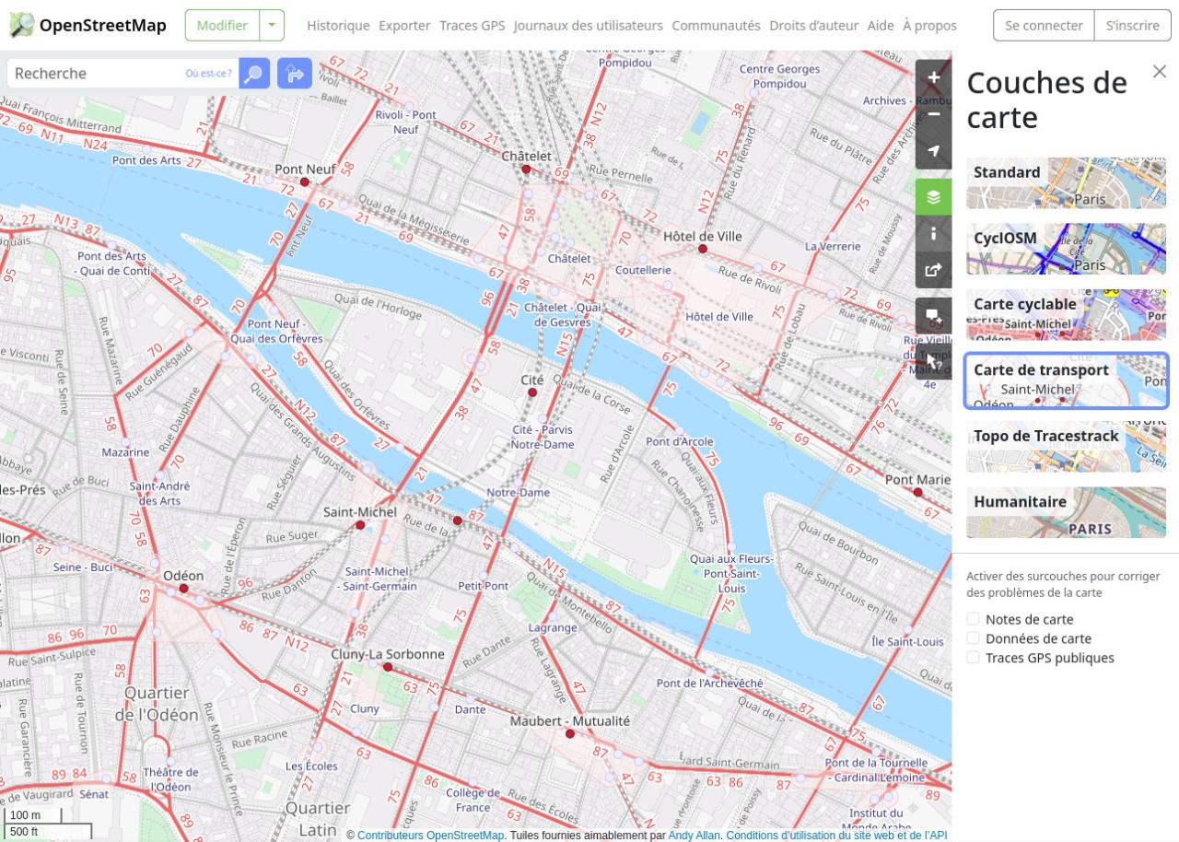Enable the Notes de carte overlay

[973, 619]
